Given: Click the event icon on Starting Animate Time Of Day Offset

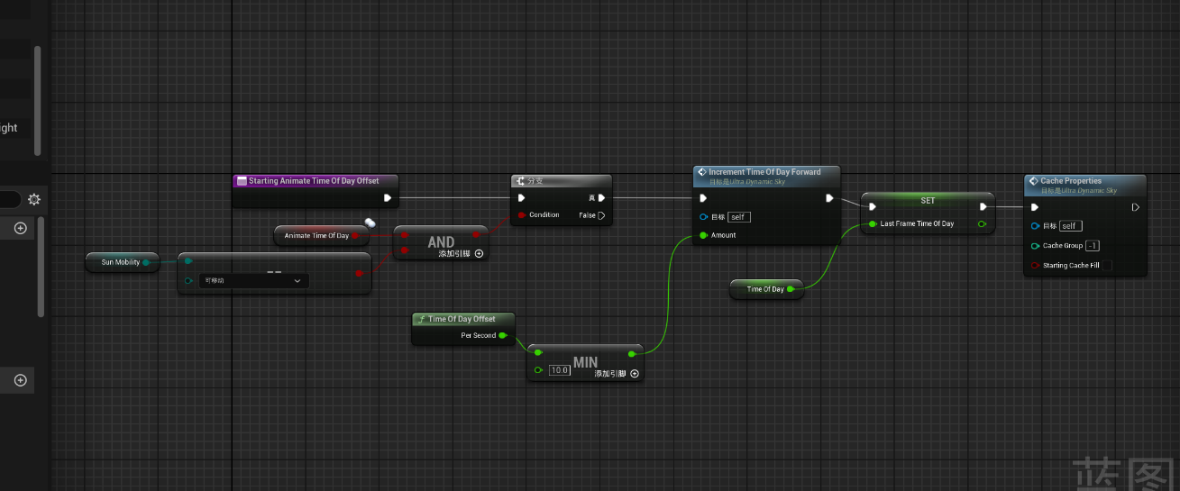Looking at the screenshot, I should tap(242, 181).
